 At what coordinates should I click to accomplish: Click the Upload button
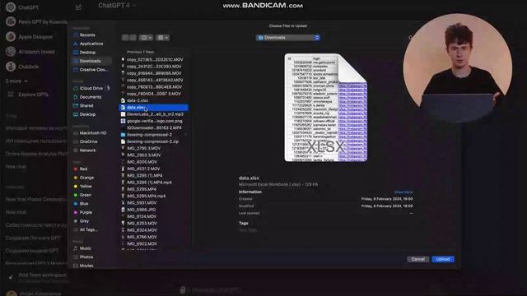[443, 259]
